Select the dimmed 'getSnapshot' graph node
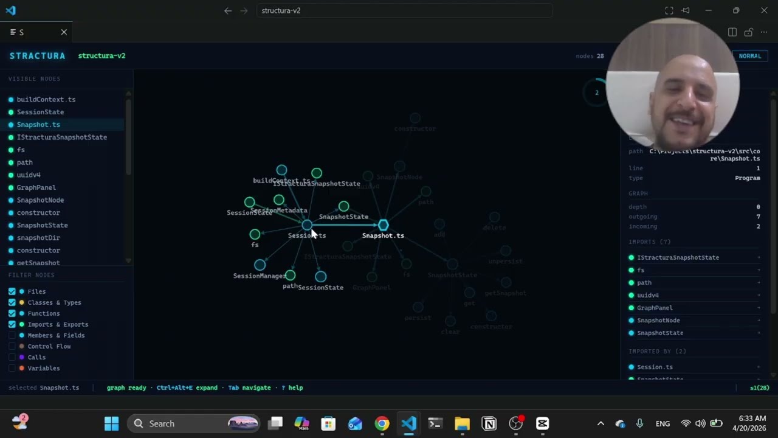 [x=506, y=282]
